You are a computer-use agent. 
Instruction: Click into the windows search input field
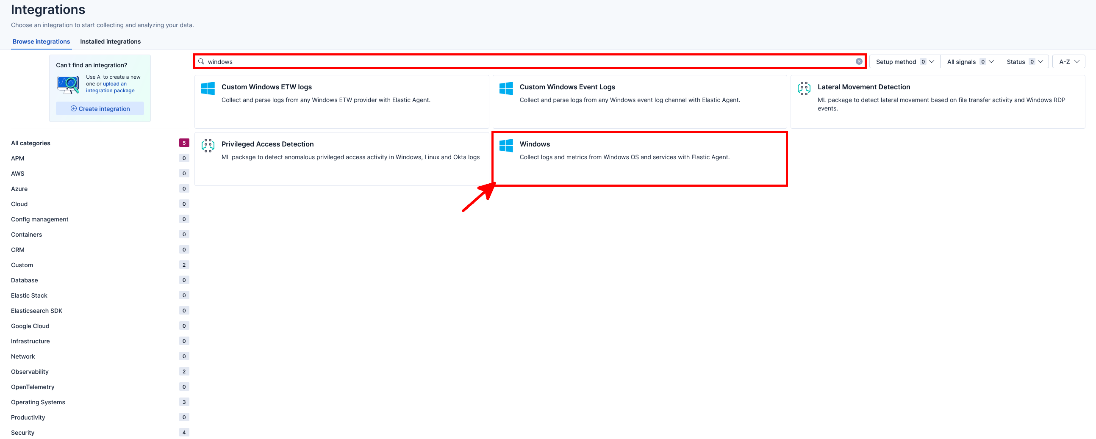tap(529, 62)
